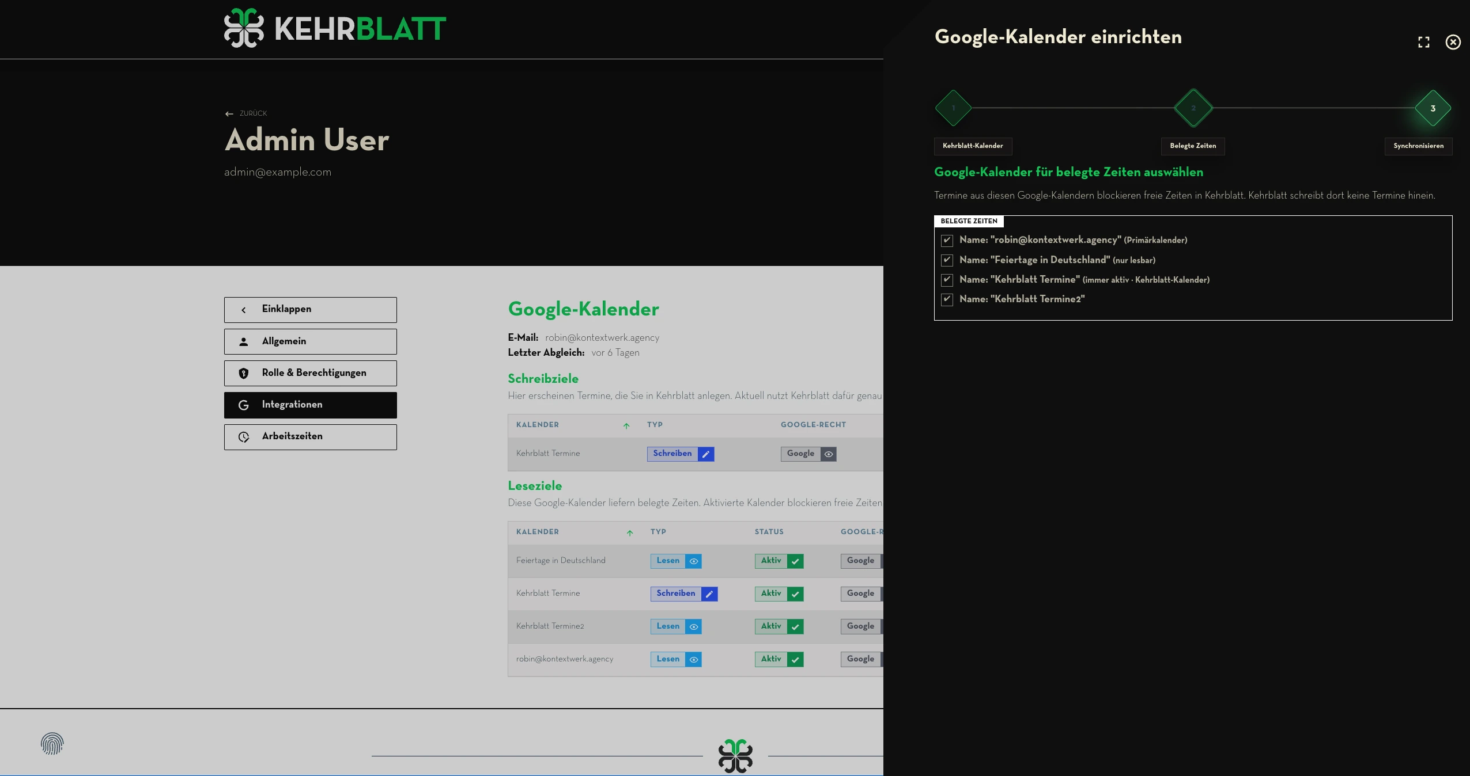Screen dimensions: 1470x776
Task: Click clock icon beside Arbeitszeiten
Action: [244, 437]
